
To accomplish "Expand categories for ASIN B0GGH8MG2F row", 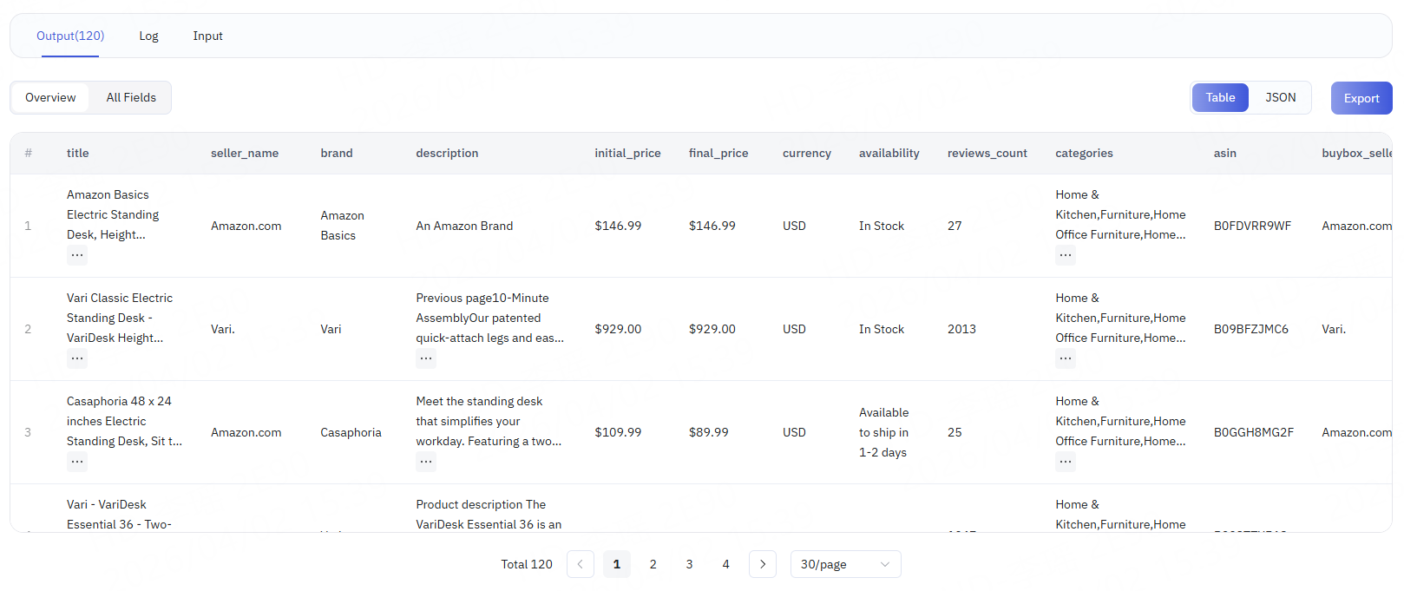I will 1066,462.
